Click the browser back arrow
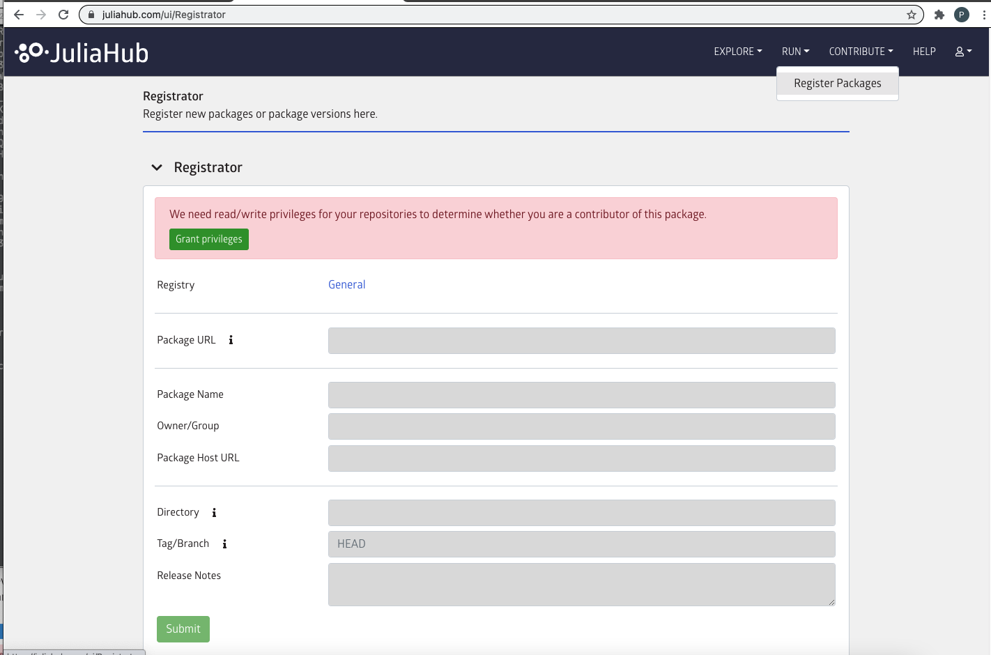Screen dimensions: 991x655 [x=19, y=15]
